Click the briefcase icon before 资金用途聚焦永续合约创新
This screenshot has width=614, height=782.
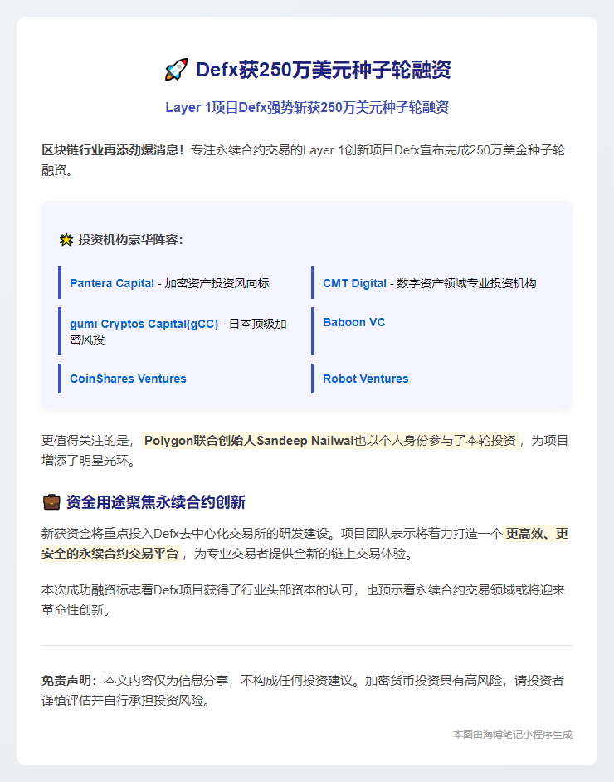click(51, 501)
